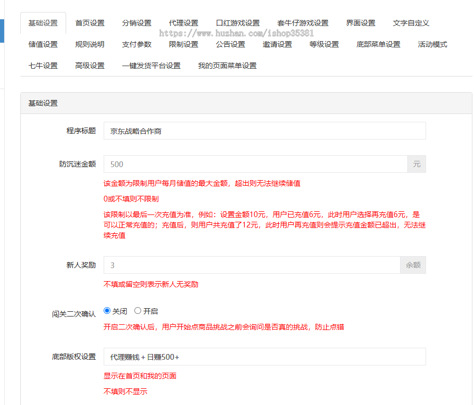Select 开启 for 闯关二次确认

tap(138, 310)
